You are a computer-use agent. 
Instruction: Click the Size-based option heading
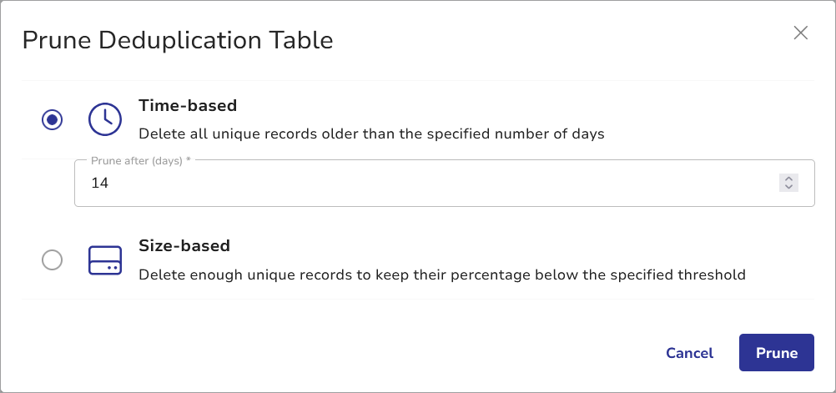tap(184, 246)
